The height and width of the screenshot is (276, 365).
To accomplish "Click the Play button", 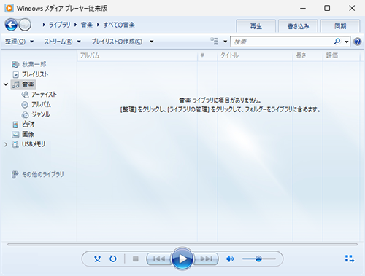I will click(182, 259).
